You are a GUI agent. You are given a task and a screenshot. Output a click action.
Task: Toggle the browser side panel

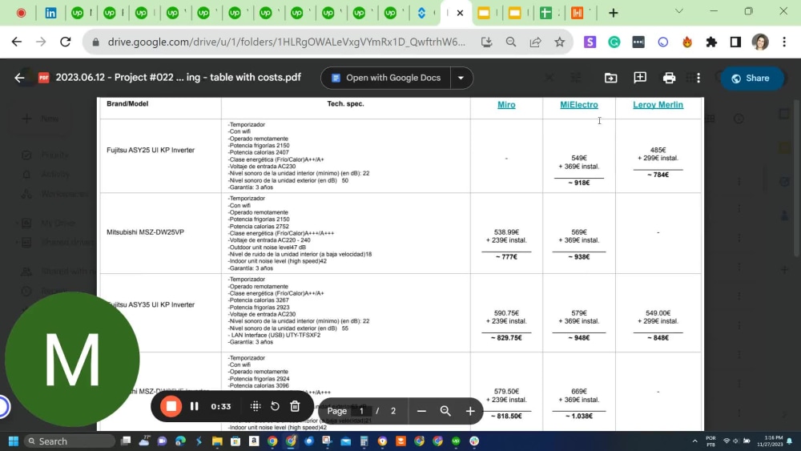coord(735,42)
